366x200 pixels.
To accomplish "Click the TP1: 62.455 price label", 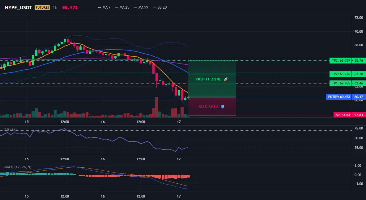I will point(340,83).
